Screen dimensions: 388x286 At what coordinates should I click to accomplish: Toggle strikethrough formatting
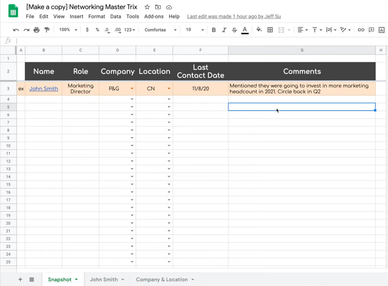click(234, 30)
